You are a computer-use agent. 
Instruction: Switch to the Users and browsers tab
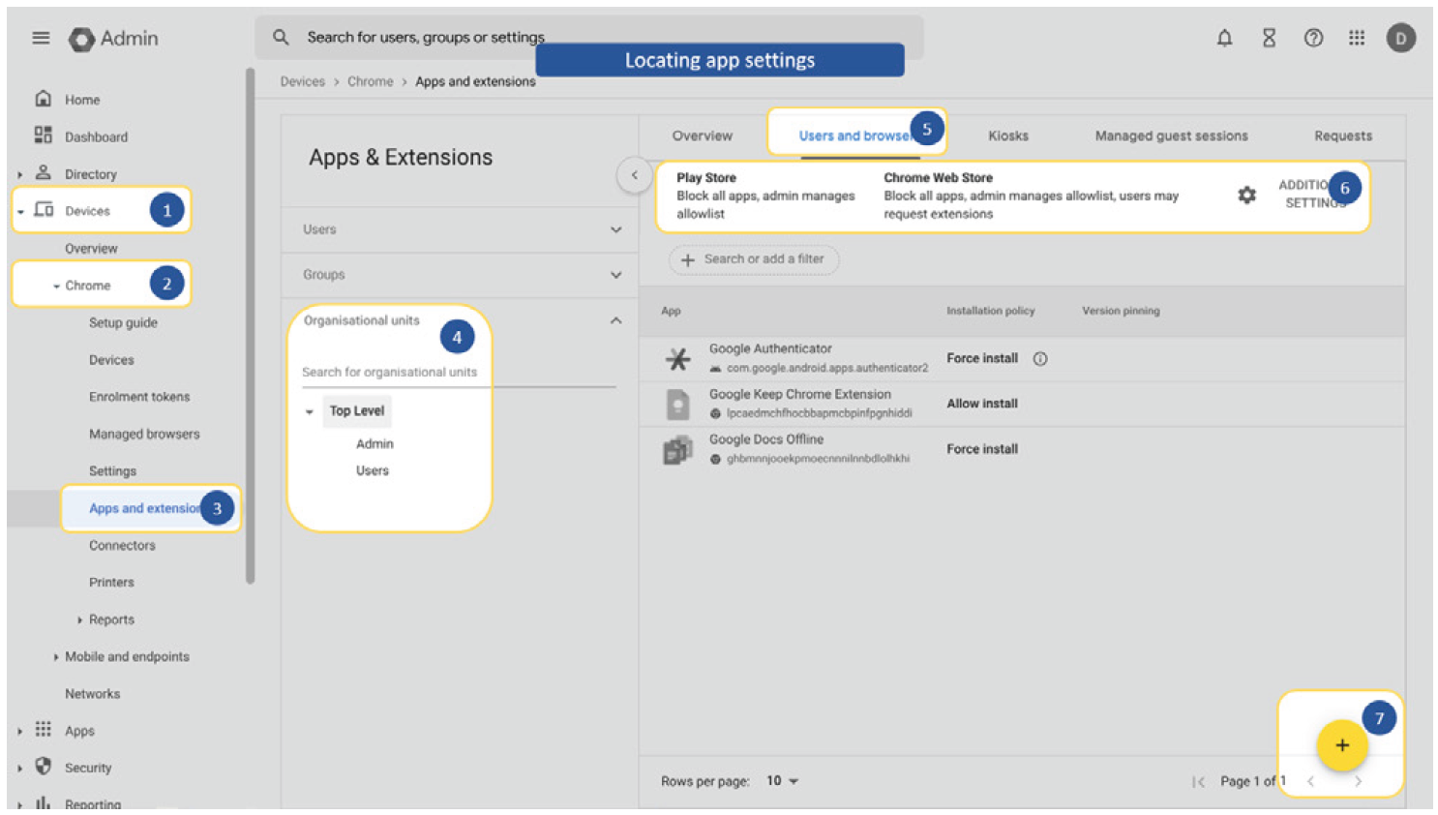pyautogui.click(x=856, y=136)
